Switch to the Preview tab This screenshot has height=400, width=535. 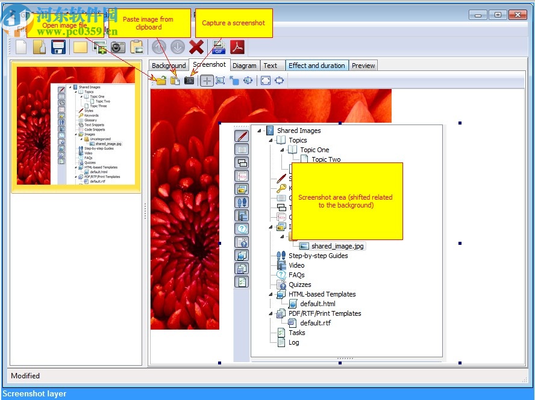tap(363, 66)
